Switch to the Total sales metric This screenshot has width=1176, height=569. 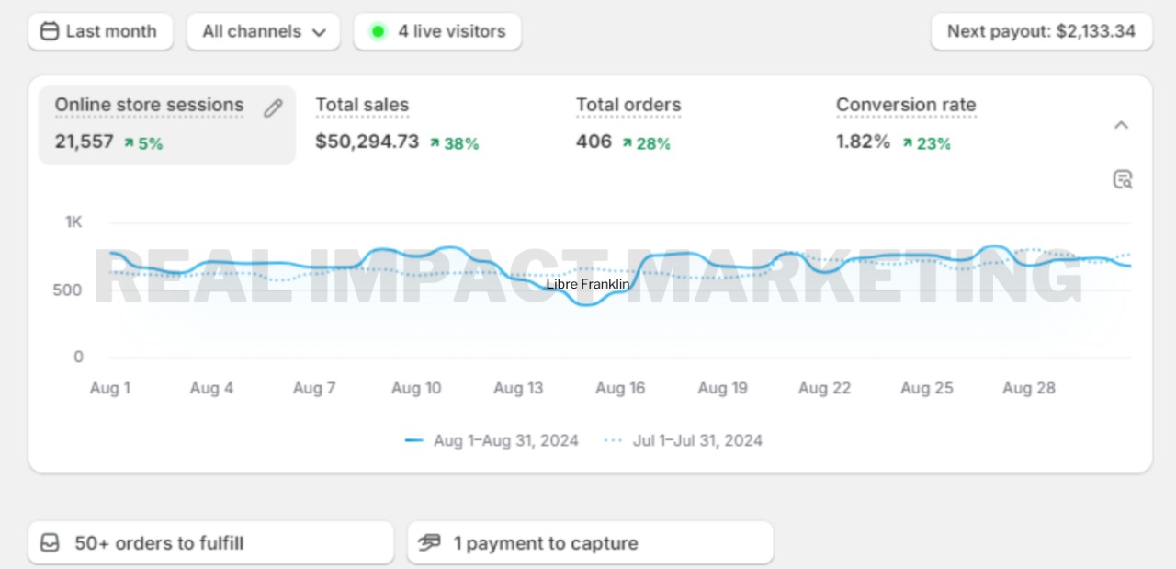point(362,106)
